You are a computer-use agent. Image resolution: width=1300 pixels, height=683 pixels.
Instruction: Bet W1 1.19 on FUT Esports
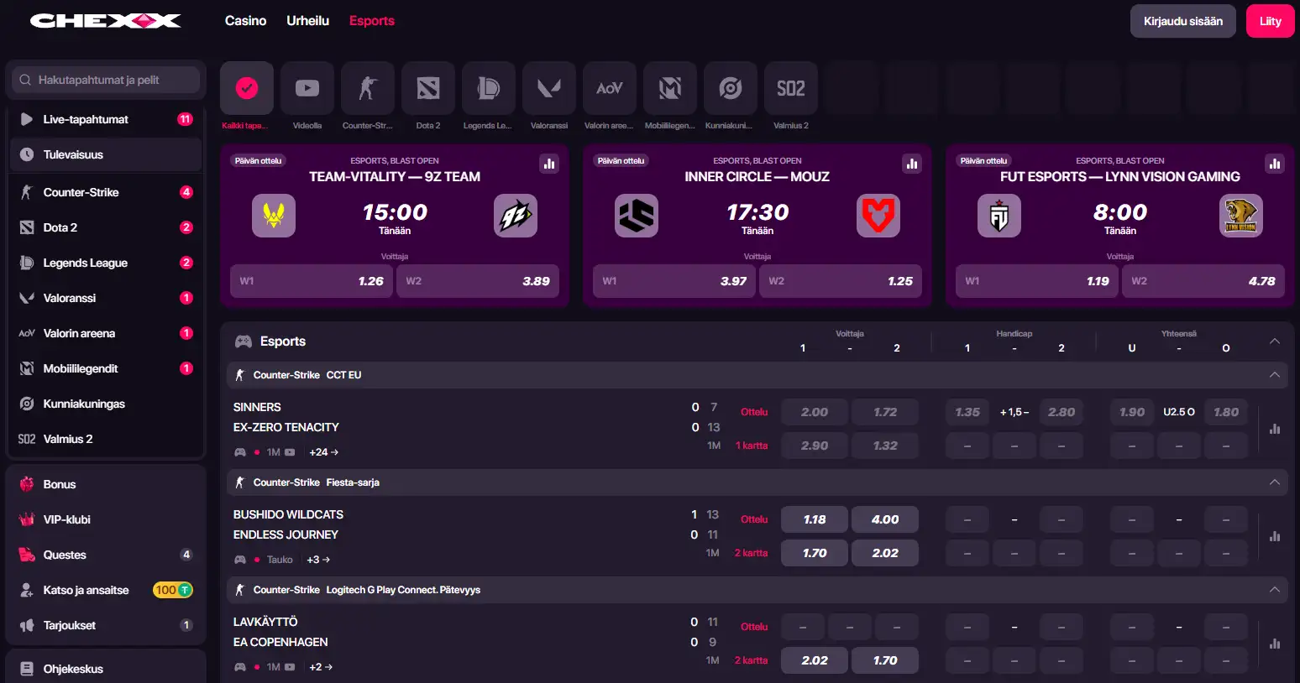[x=1037, y=281]
